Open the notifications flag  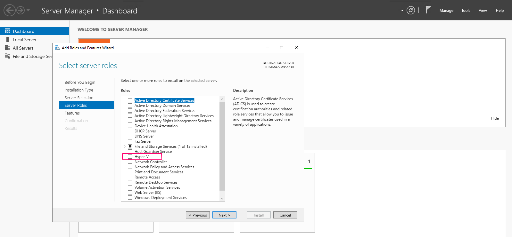(428, 10)
